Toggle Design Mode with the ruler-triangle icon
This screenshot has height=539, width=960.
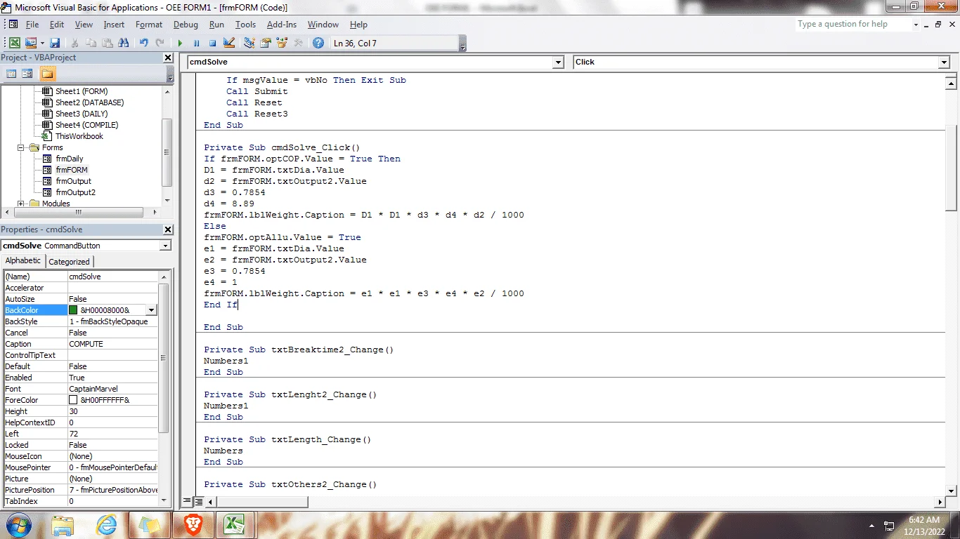(228, 43)
